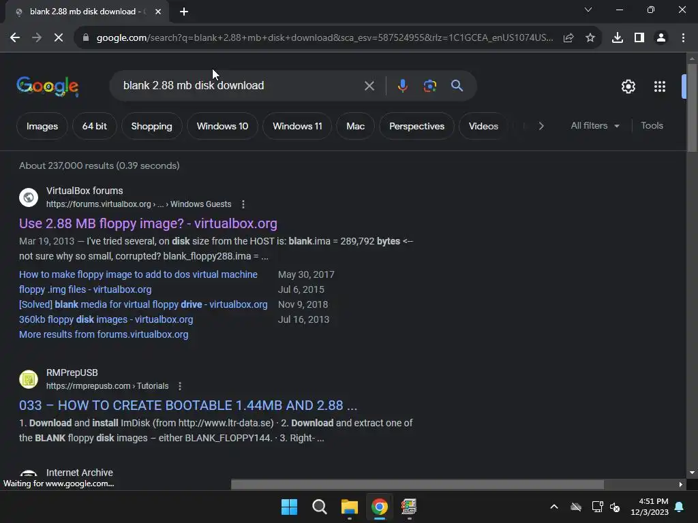This screenshot has height=523, width=698.
Task: Stop page loading with the X button
Action: [x=59, y=38]
